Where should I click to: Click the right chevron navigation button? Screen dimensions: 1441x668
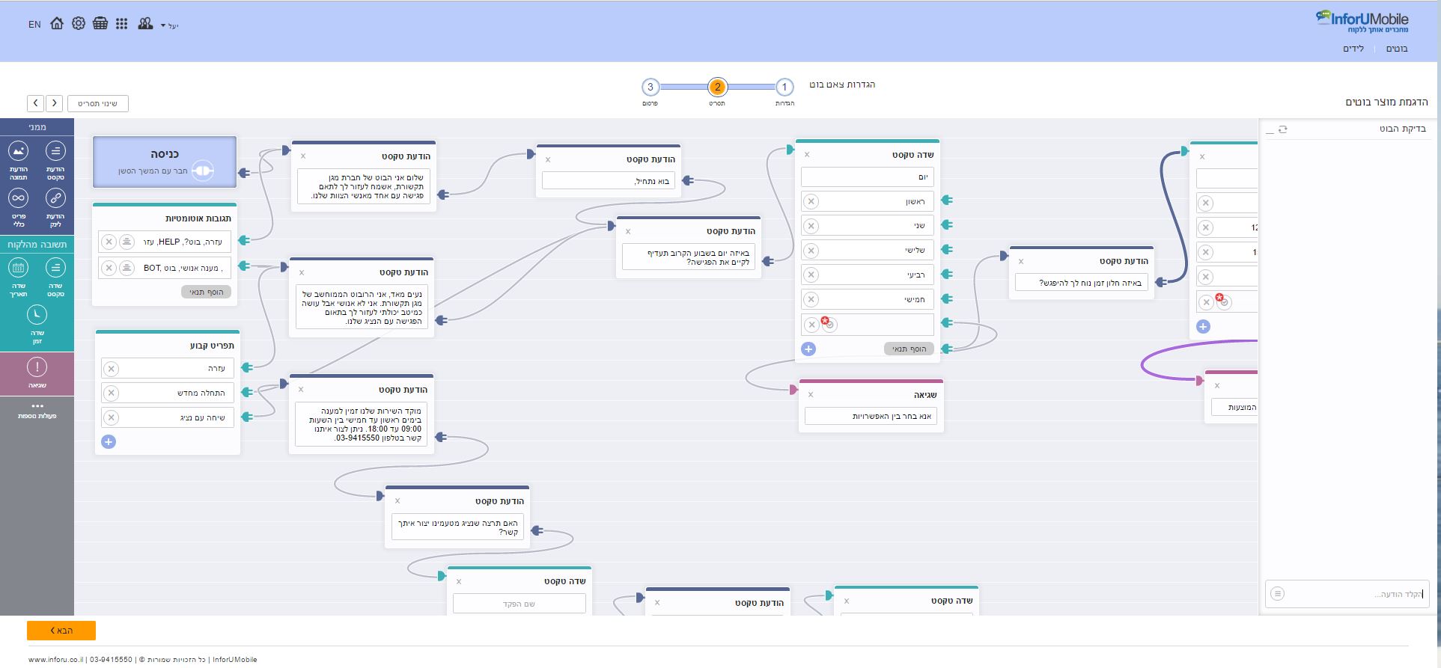[54, 103]
